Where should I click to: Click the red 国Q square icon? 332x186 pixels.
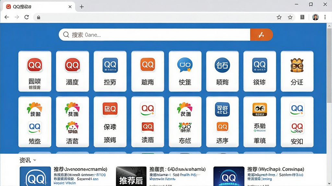tap(110, 109)
